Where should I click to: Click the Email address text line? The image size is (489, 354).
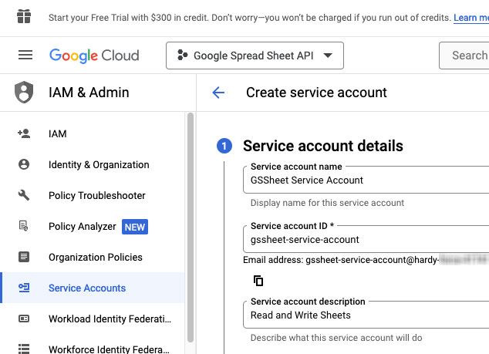pyautogui.click(x=366, y=259)
